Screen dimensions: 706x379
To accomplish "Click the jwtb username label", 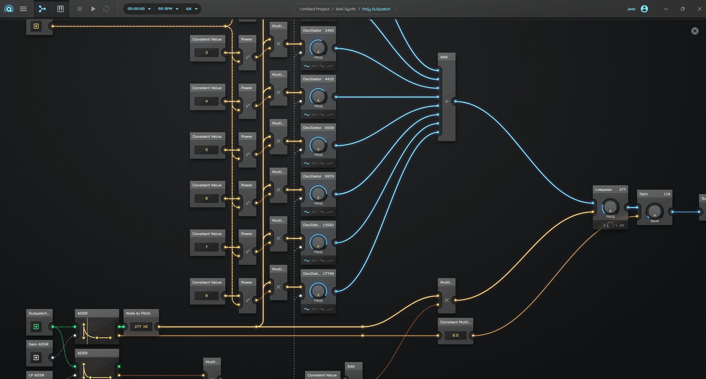I will pos(631,9).
